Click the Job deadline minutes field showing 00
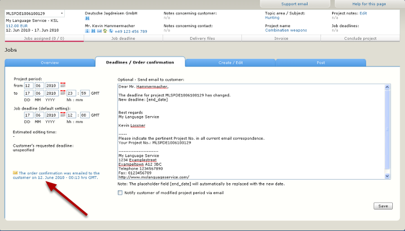405x231 pixels. (x=84, y=115)
